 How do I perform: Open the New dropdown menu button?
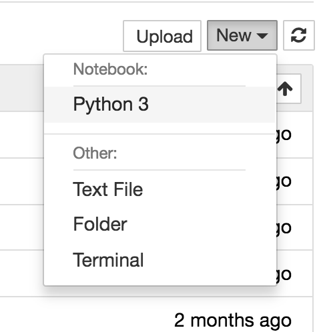(x=242, y=35)
